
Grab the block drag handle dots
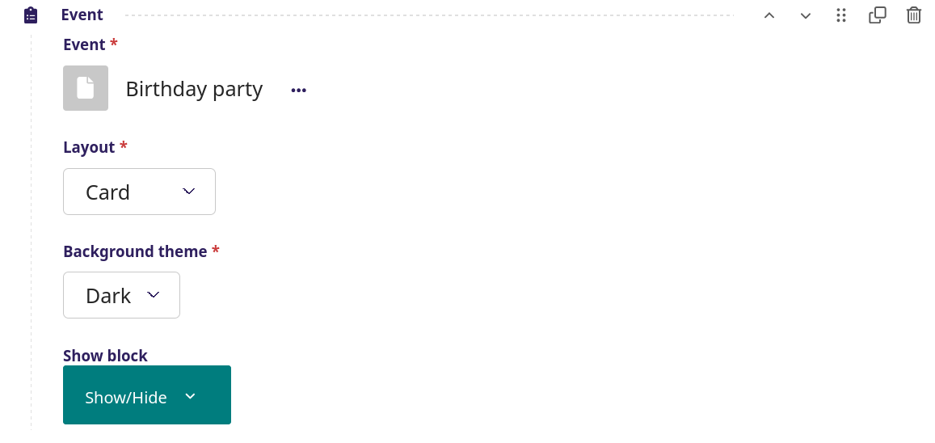[x=840, y=15]
